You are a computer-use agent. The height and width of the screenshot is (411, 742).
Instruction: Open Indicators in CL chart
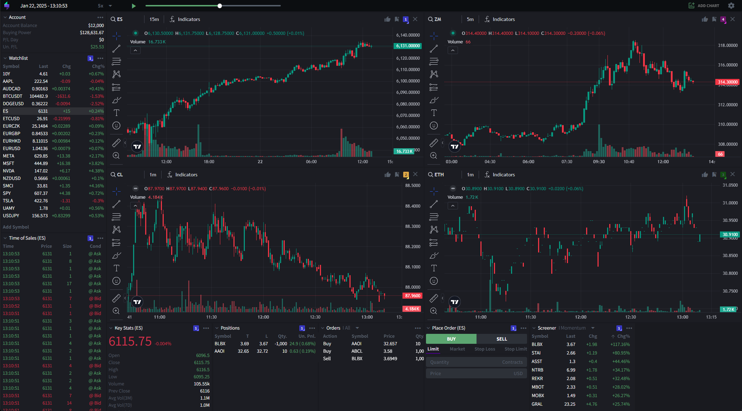[x=182, y=175]
